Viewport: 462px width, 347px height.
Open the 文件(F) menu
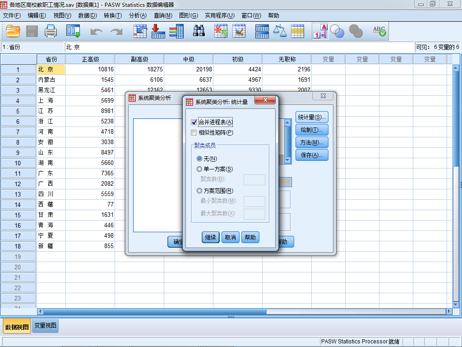point(12,16)
